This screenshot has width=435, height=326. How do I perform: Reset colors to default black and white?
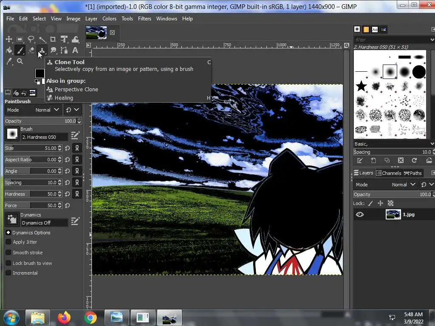tap(37, 81)
